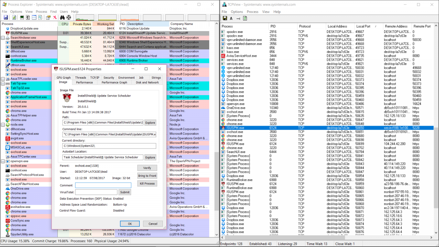Click pen icon beside ctfmon.exe
The width and height of the screenshot is (439, 247).
[x=8, y=65]
